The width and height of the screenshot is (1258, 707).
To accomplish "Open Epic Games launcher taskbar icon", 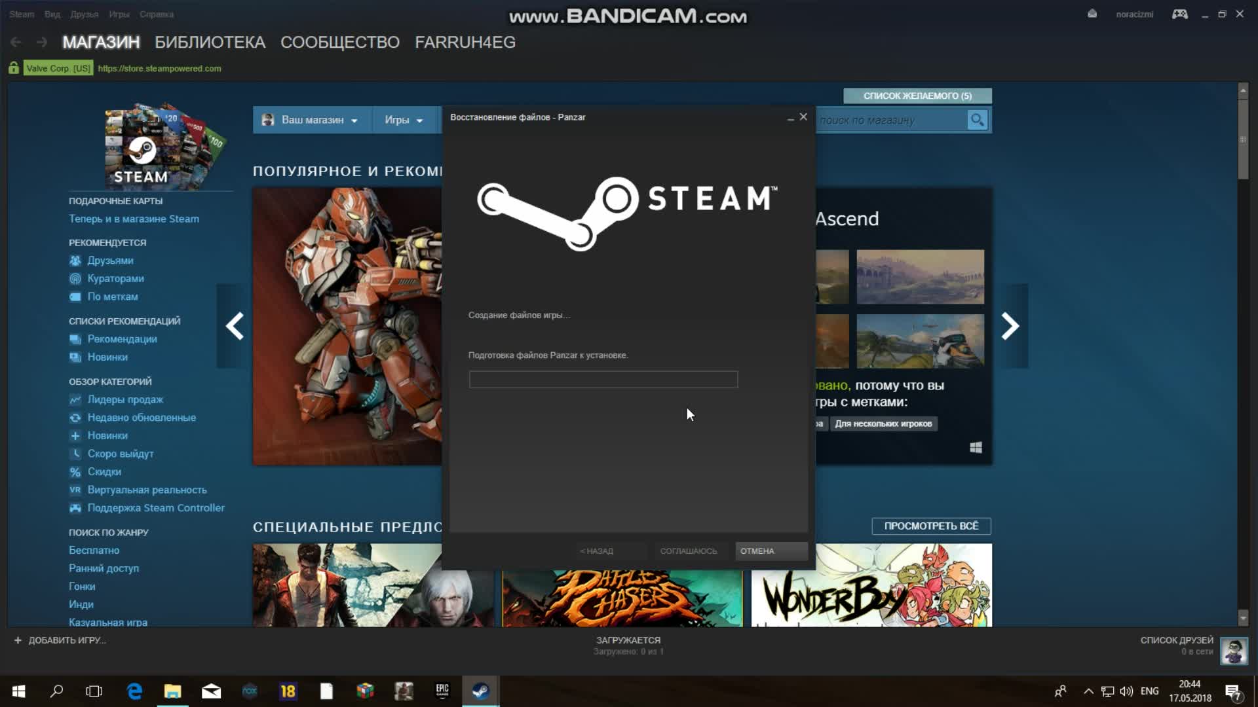I will (442, 691).
